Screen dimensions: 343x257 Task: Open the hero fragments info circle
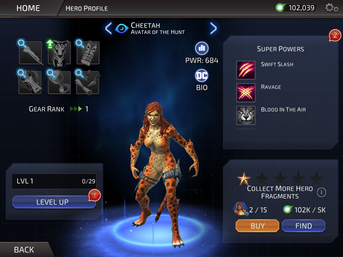click(x=321, y=192)
